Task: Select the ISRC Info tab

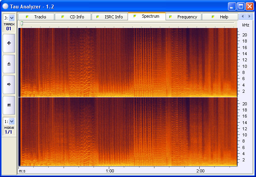Action: click(x=110, y=17)
